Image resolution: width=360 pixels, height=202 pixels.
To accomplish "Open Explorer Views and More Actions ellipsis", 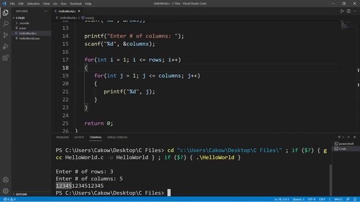I will pyautogui.click(x=46, y=11).
